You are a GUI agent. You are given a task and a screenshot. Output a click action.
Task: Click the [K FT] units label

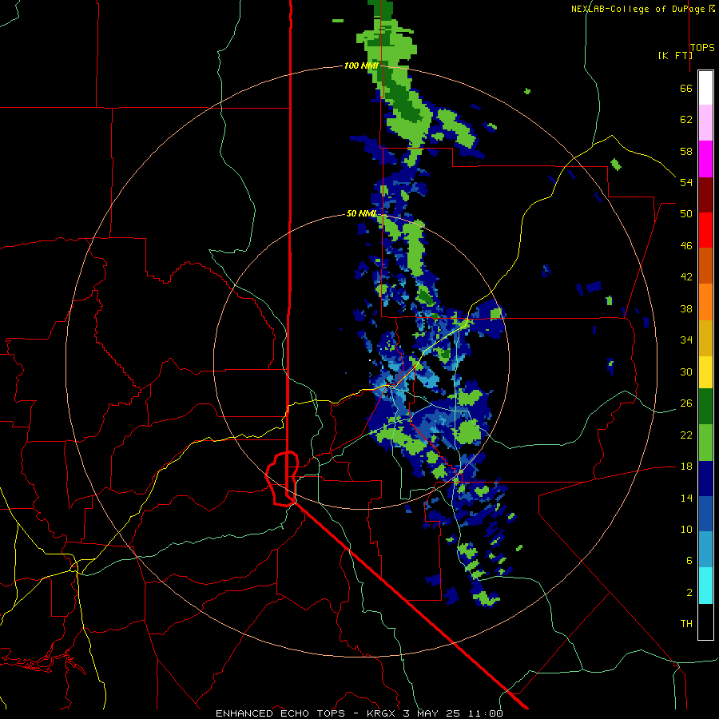click(x=675, y=55)
